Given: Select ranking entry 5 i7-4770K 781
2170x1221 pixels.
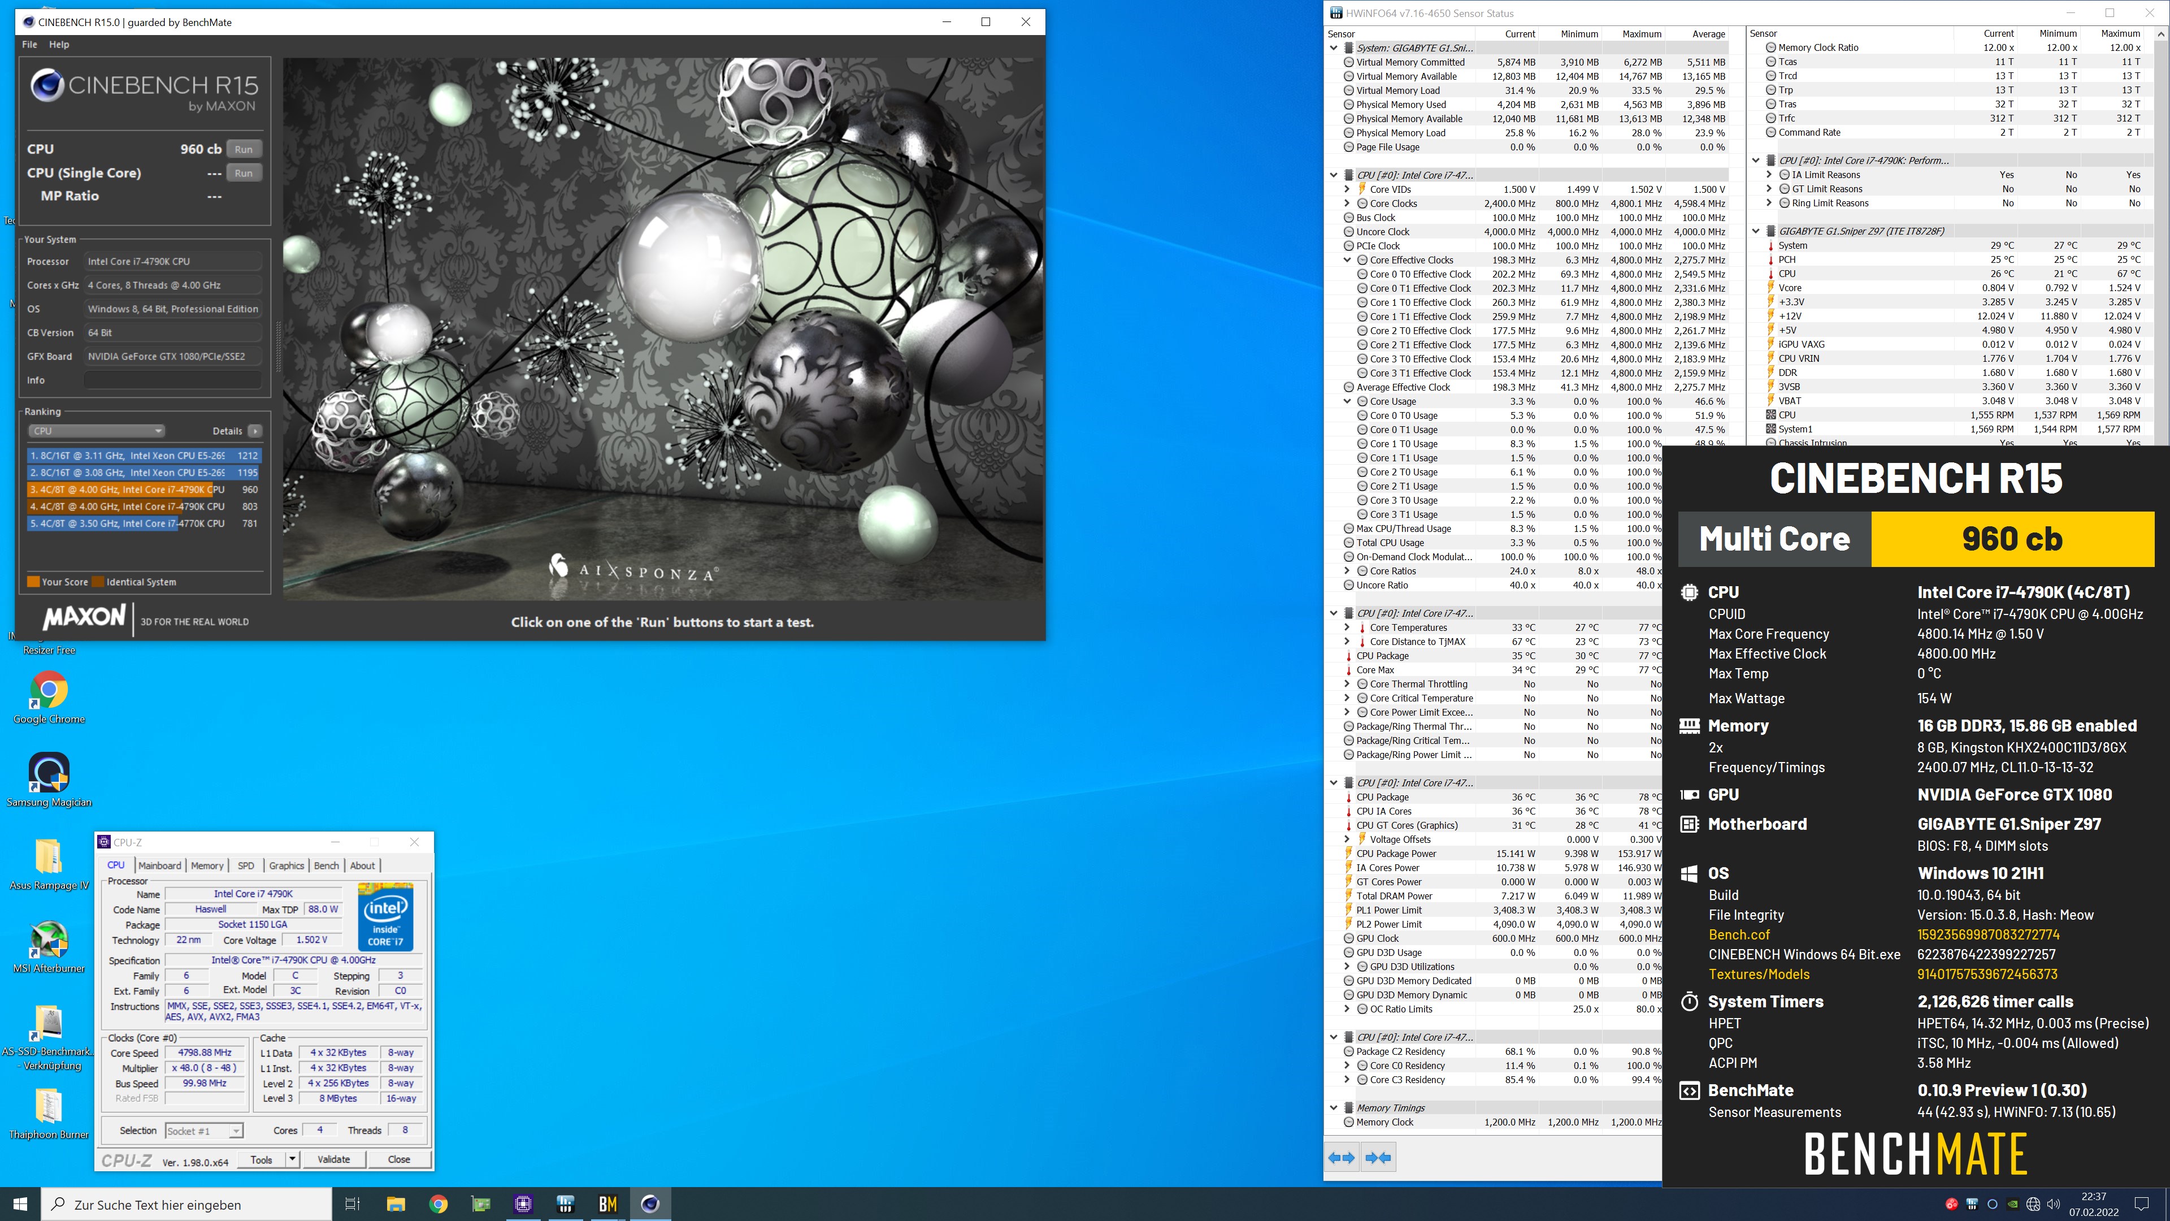Looking at the screenshot, I should point(144,523).
